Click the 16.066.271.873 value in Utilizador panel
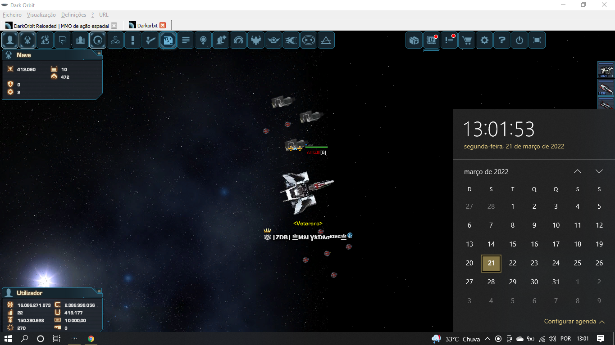 pos(34,305)
